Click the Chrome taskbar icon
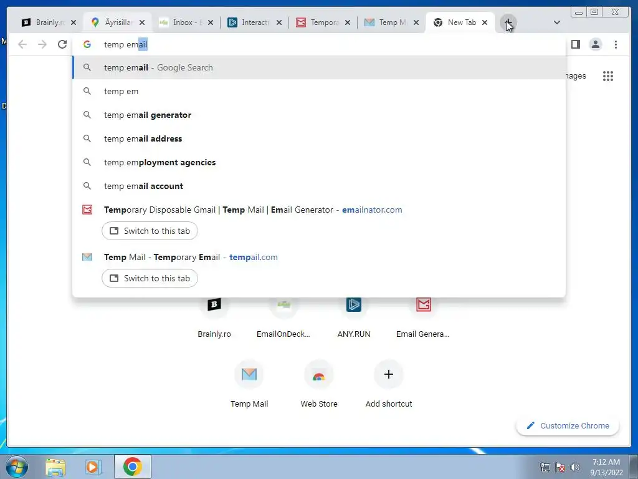 [x=133, y=467]
